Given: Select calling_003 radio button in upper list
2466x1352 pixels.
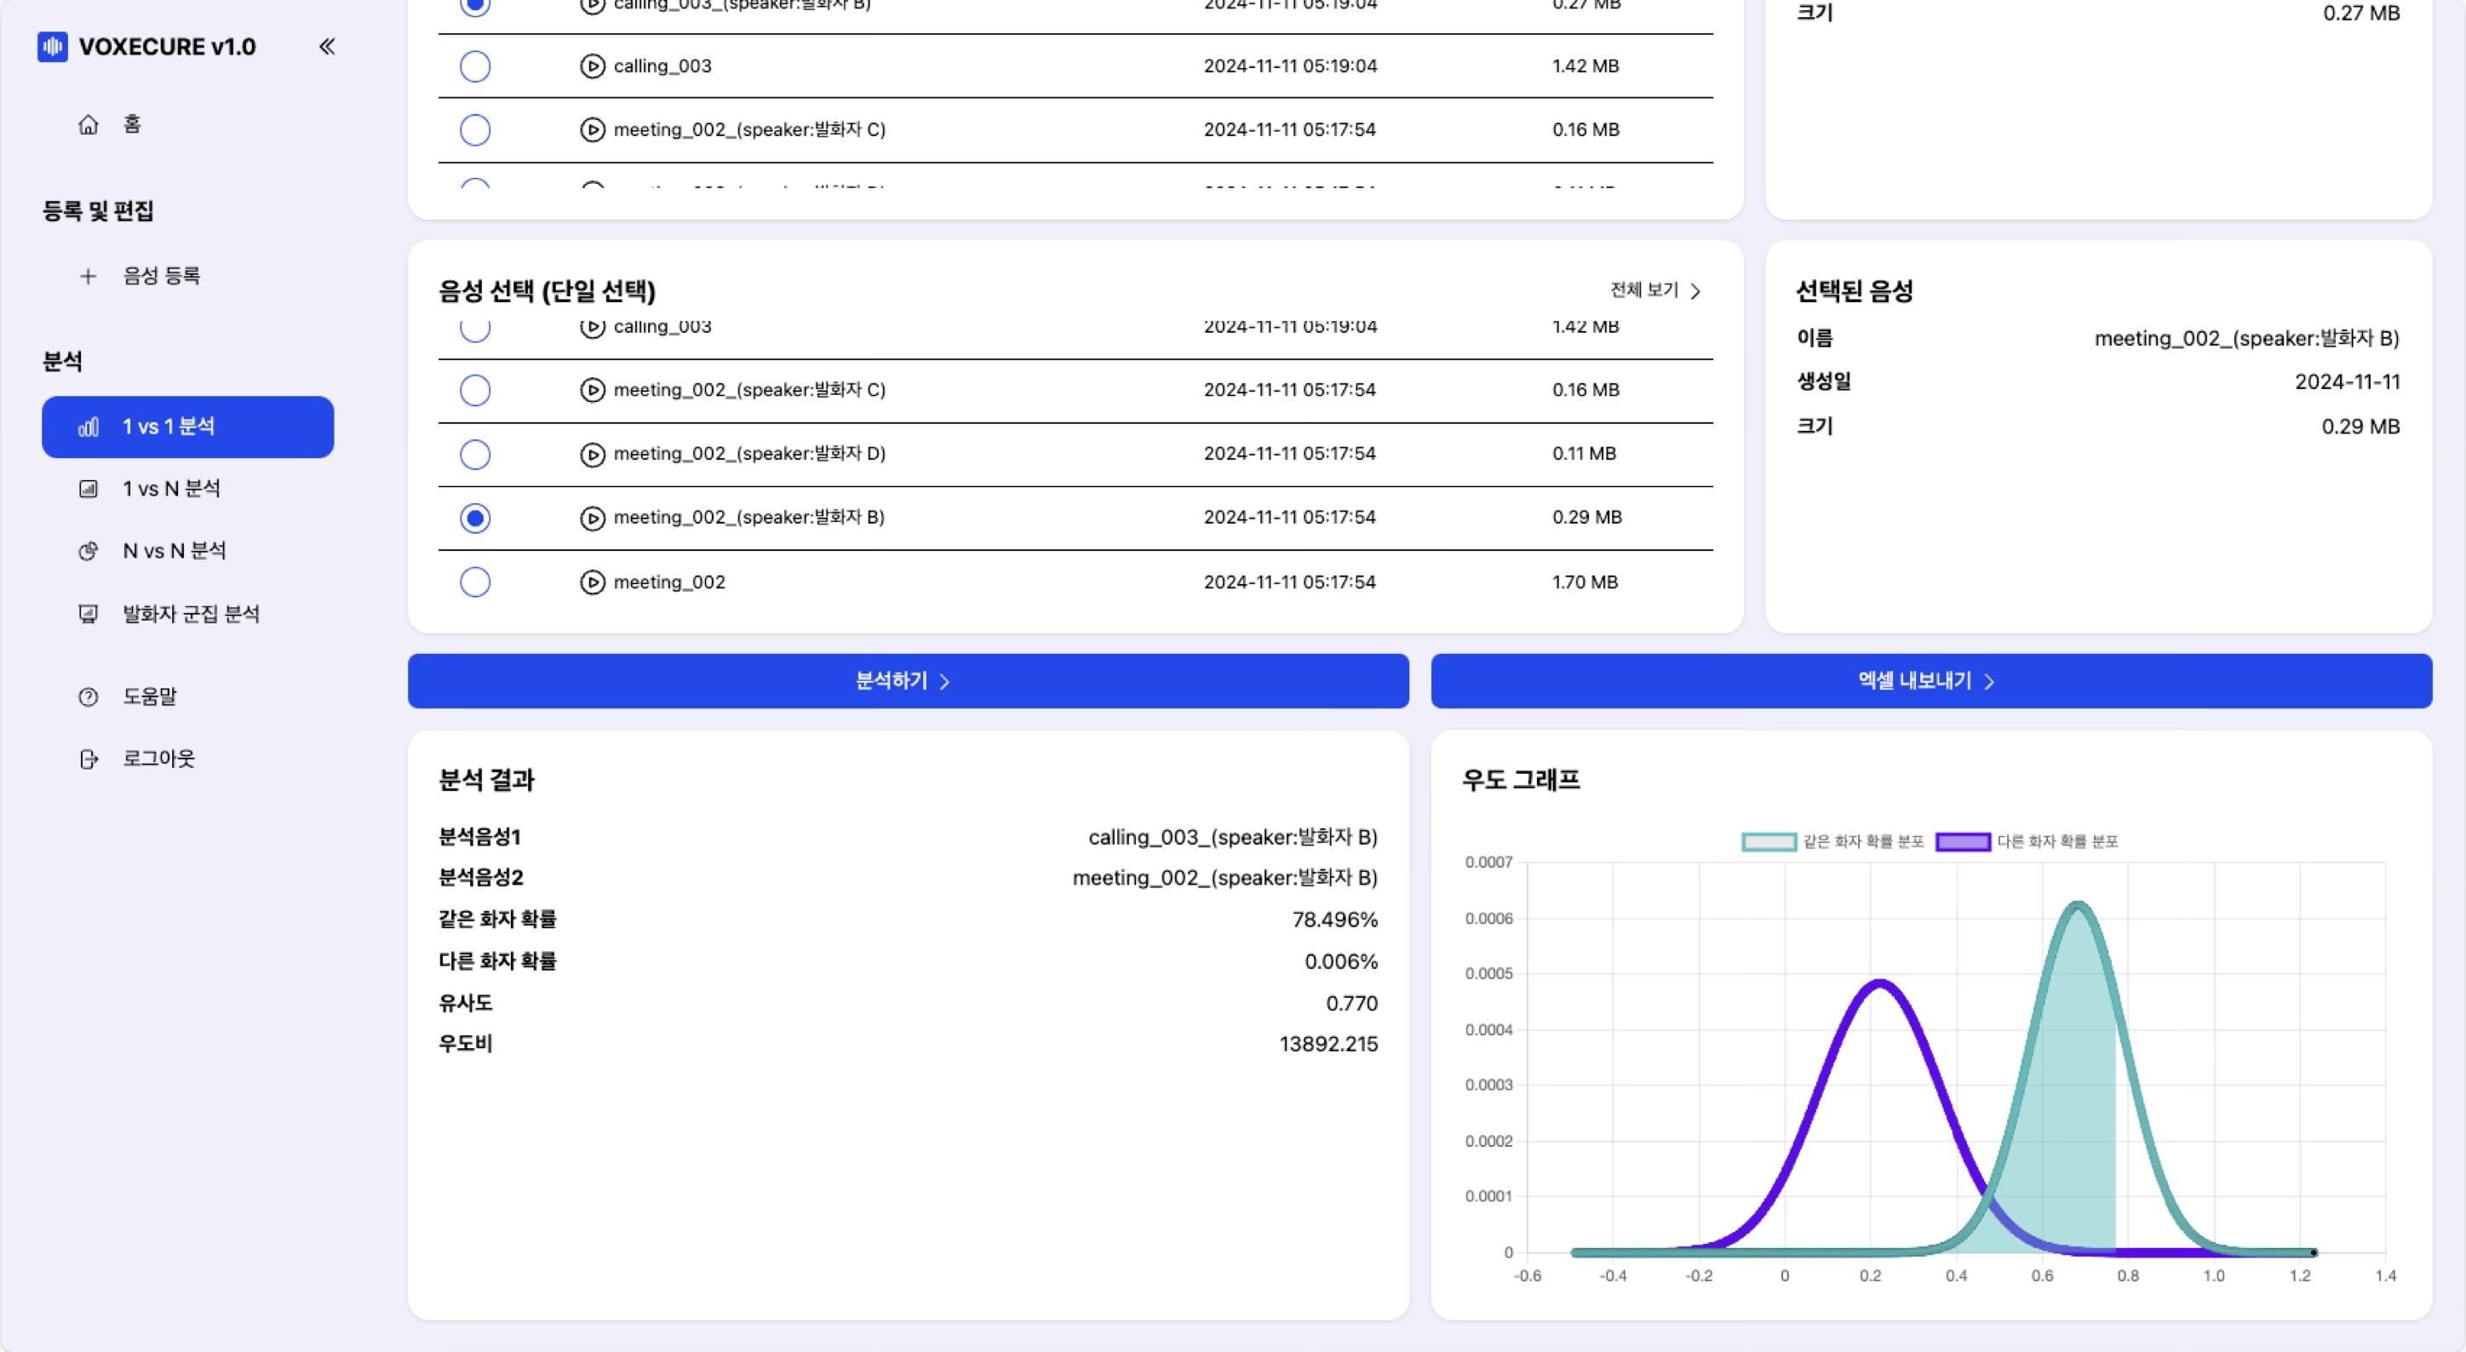Looking at the screenshot, I should (x=475, y=66).
